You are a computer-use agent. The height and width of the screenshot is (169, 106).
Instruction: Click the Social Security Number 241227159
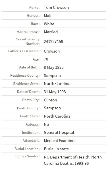point(53,41)
